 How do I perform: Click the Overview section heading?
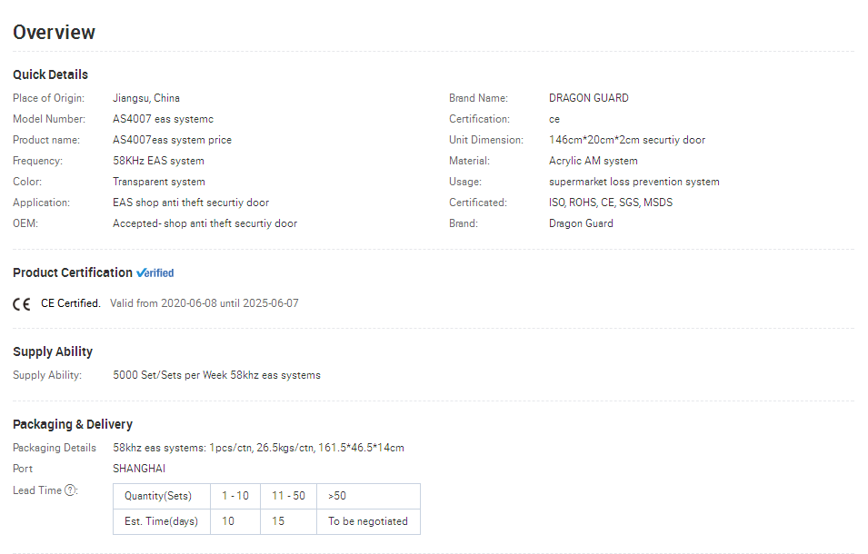pyautogui.click(x=55, y=32)
